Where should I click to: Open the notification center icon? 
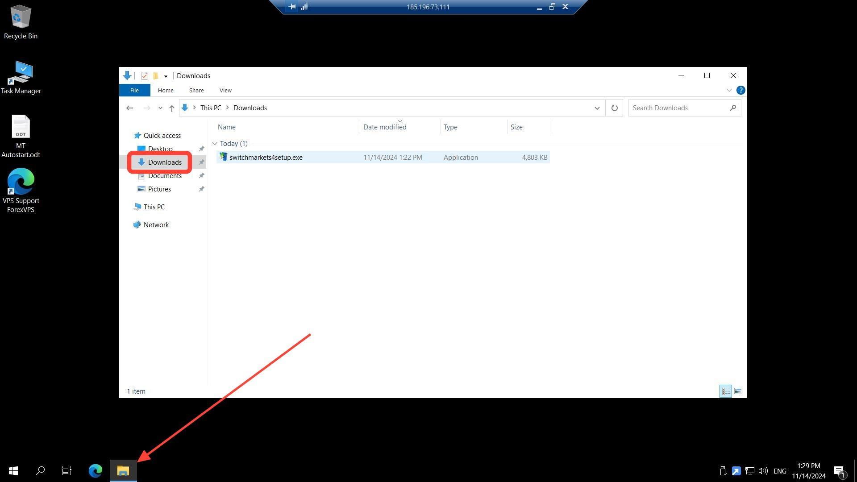(x=840, y=471)
